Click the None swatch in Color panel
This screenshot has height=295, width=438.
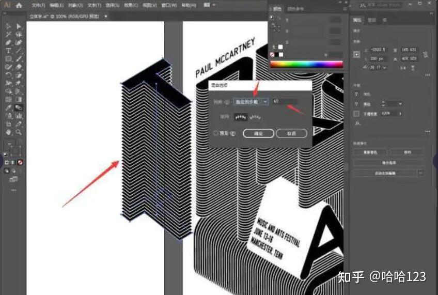[272, 54]
